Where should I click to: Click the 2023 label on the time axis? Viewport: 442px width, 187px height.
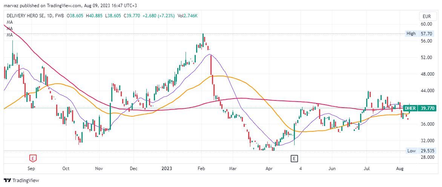coord(167,169)
